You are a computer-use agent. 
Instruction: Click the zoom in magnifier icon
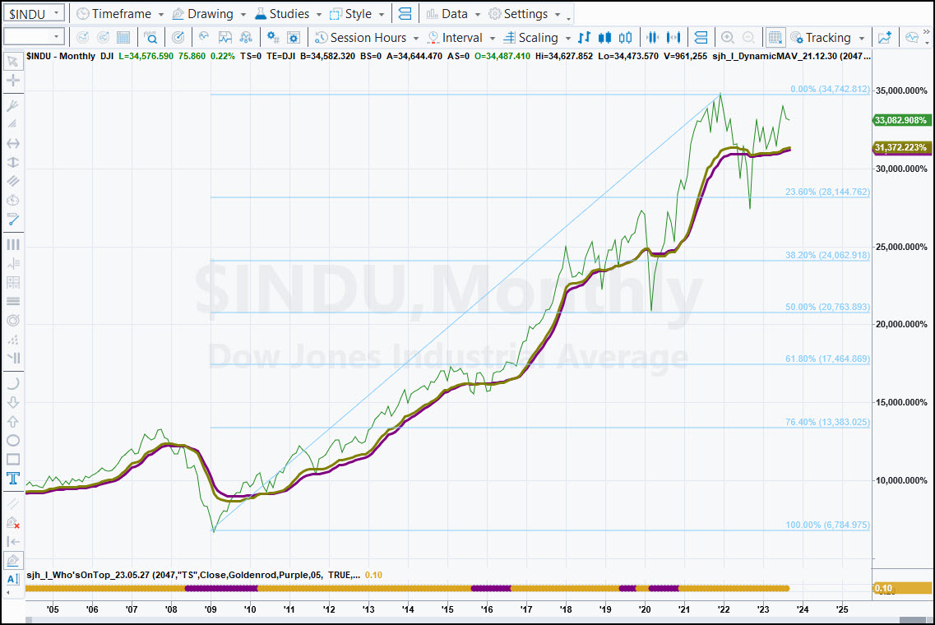coord(728,38)
